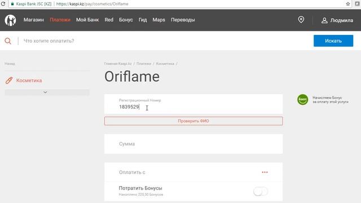The height and width of the screenshot is (203, 361).
Task: Click the green Бонус badge icon
Action: pos(302,100)
